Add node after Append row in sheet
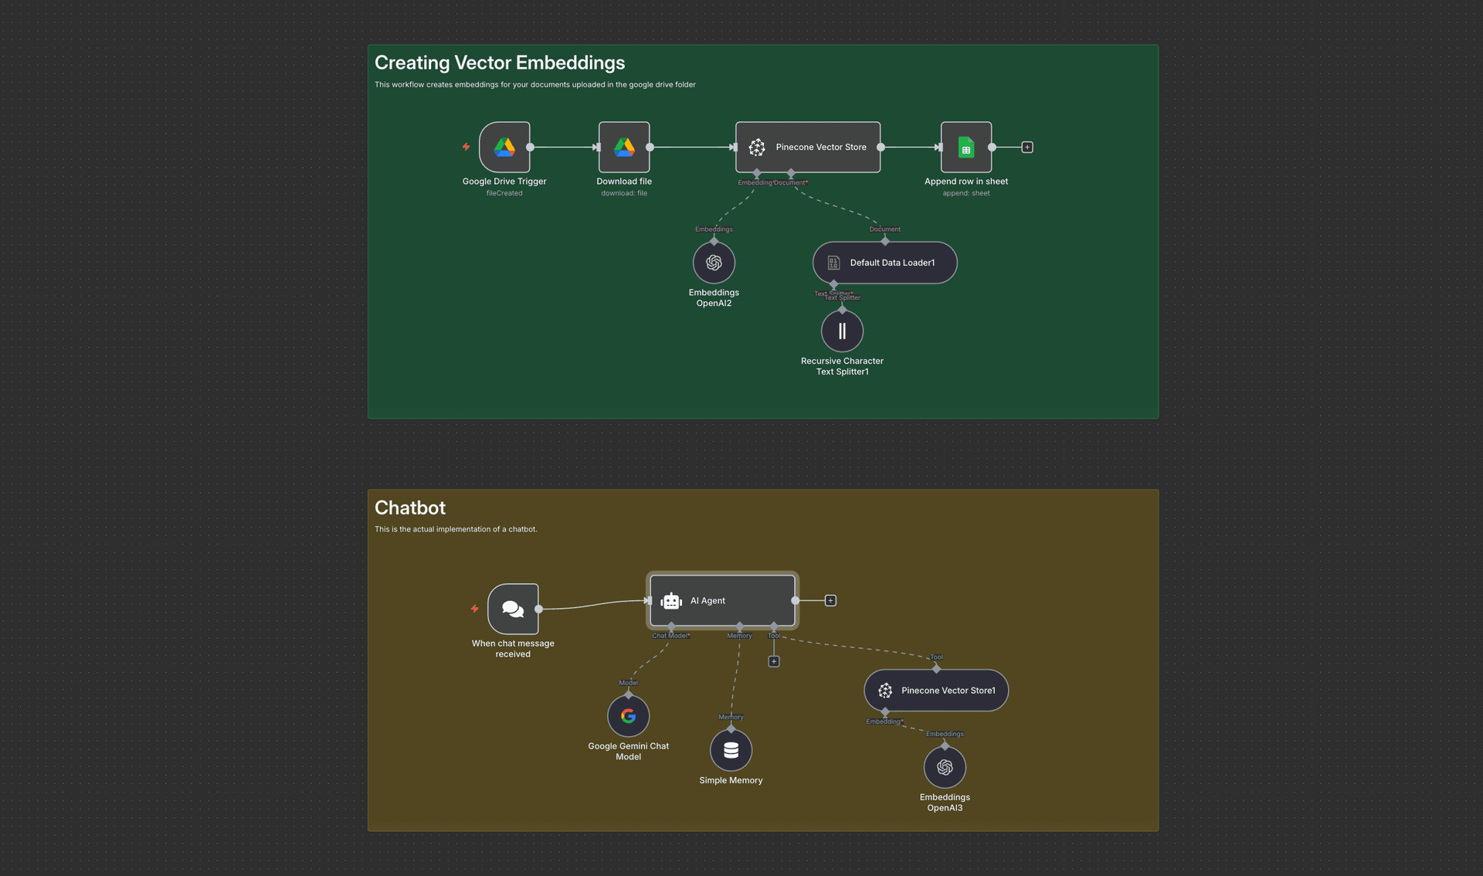1483x876 pixels. coord(1027,147)
